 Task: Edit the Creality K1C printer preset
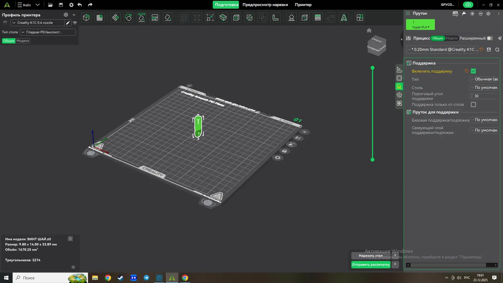68,23
